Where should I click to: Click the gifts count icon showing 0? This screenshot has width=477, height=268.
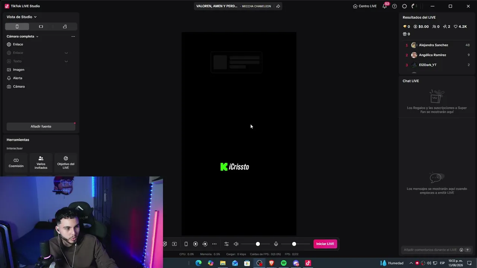(405, 34)
